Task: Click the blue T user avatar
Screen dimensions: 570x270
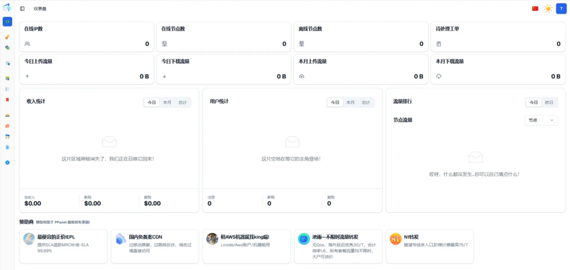Action: (561, 8)
